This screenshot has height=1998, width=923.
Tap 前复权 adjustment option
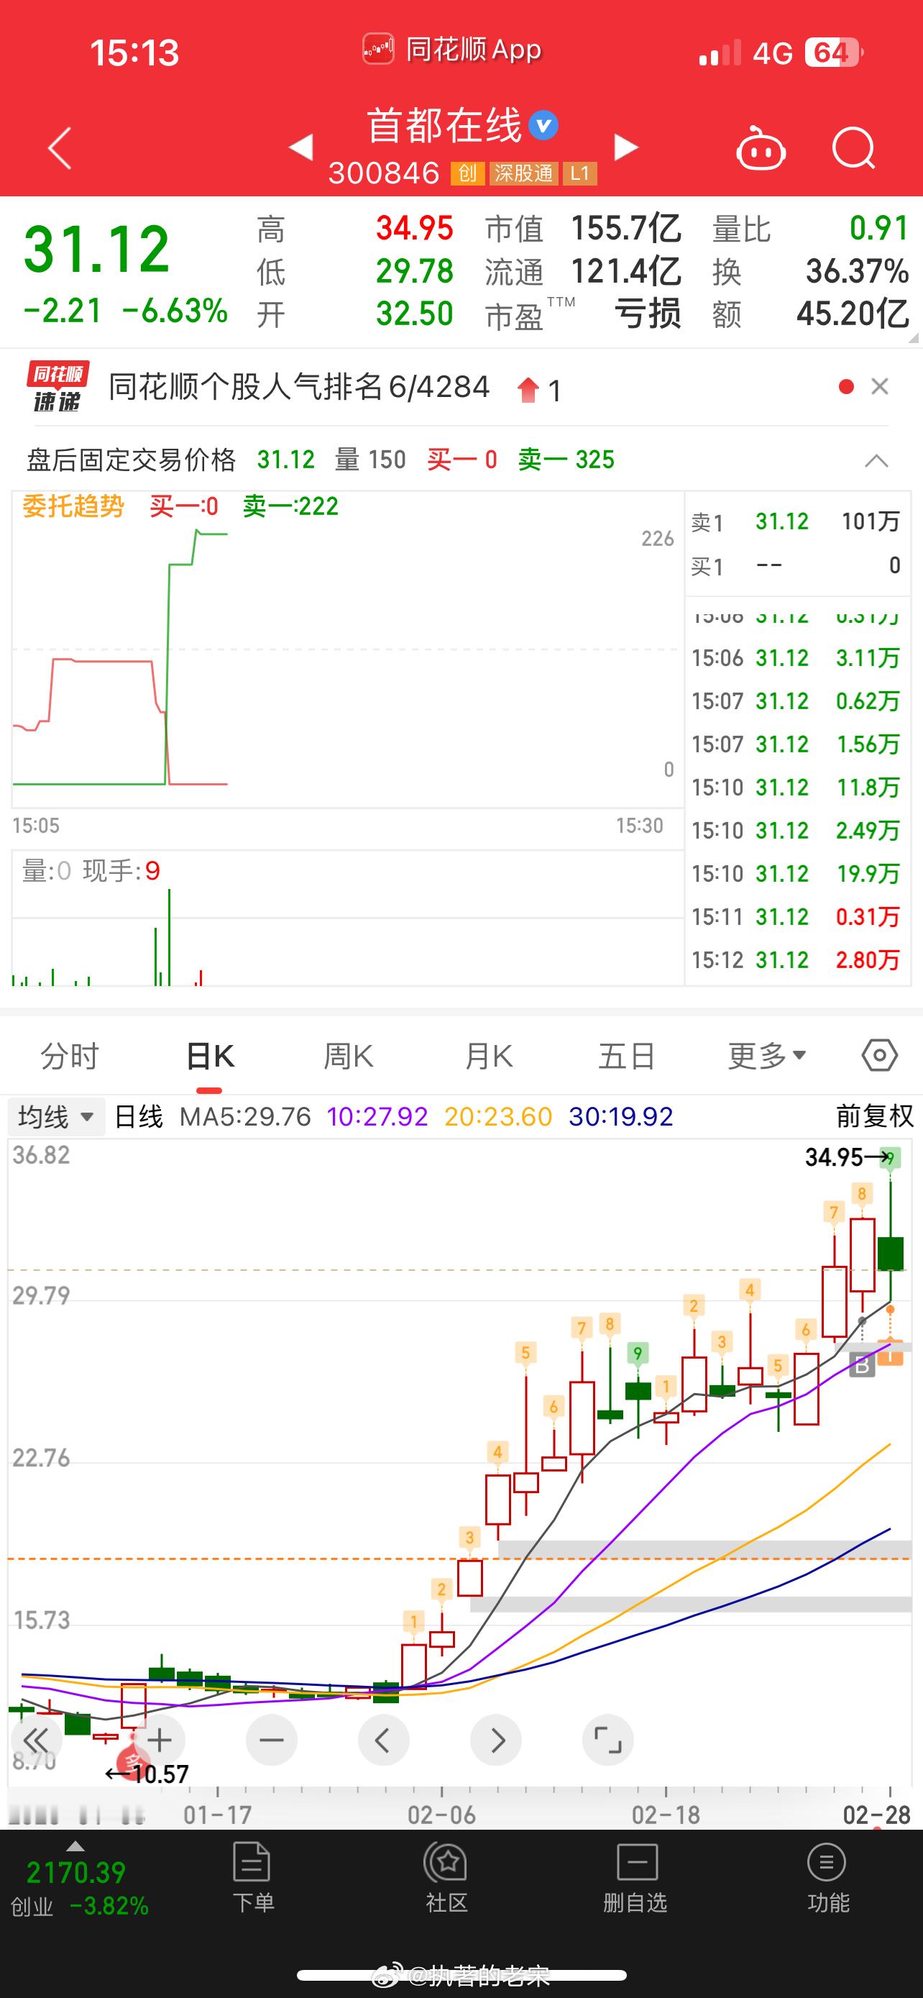tap(875, 1116)
